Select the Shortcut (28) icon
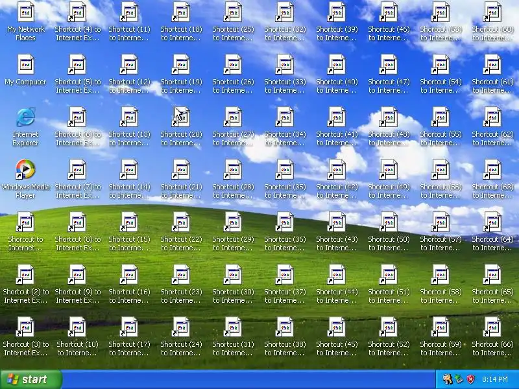Image resolution: width=519 pixels, height=389 pixels. (234, 169)
